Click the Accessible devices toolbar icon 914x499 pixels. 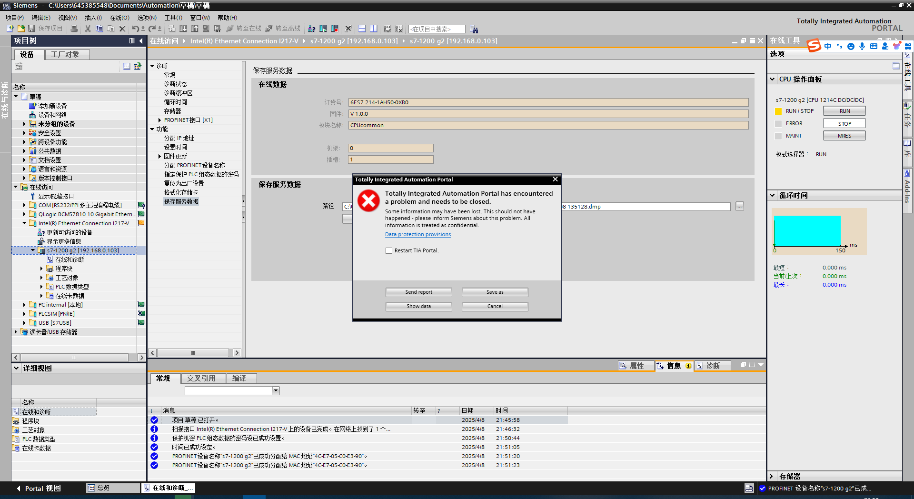312,29
